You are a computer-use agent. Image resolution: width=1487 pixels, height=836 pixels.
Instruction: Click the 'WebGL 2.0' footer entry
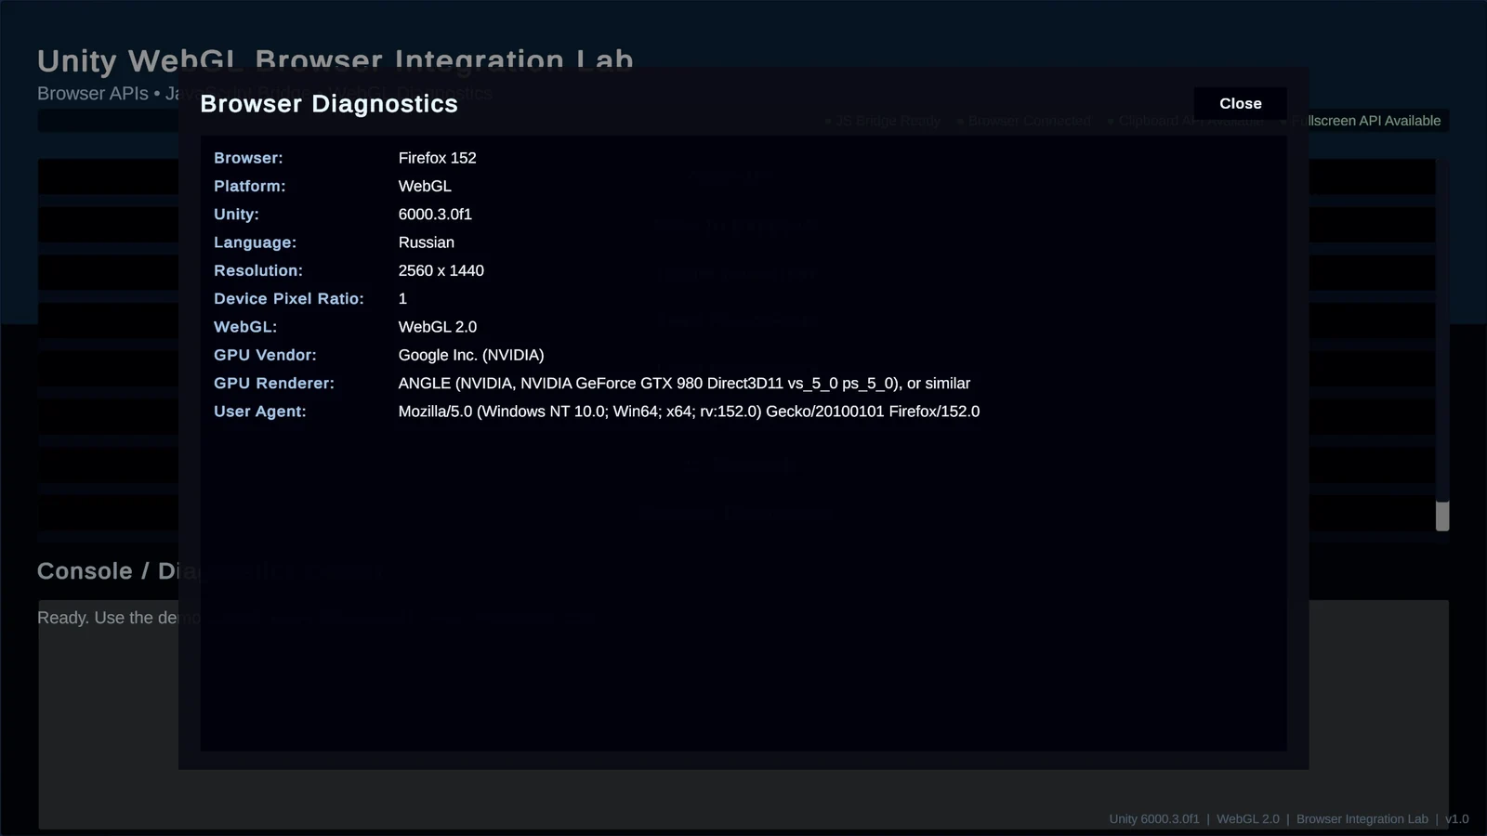1247,818
